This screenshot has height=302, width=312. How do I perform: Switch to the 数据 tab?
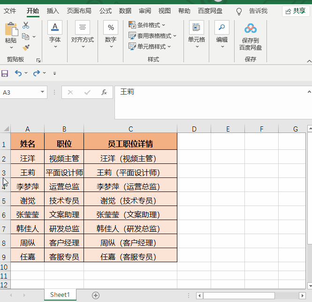pos(125,11)
